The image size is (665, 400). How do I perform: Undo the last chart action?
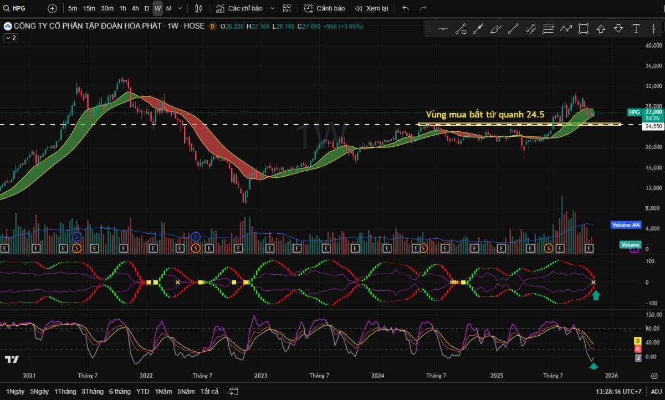(x=406, y=8)
